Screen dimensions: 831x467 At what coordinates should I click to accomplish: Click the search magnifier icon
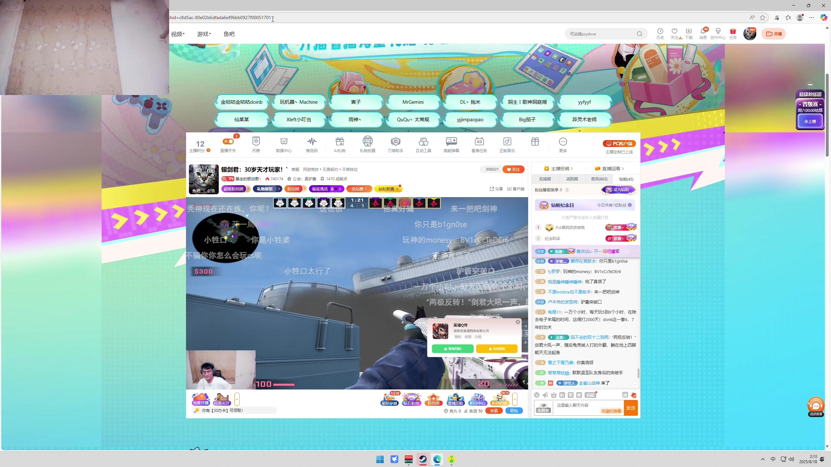pyautogui.click(x=639, y=34)
